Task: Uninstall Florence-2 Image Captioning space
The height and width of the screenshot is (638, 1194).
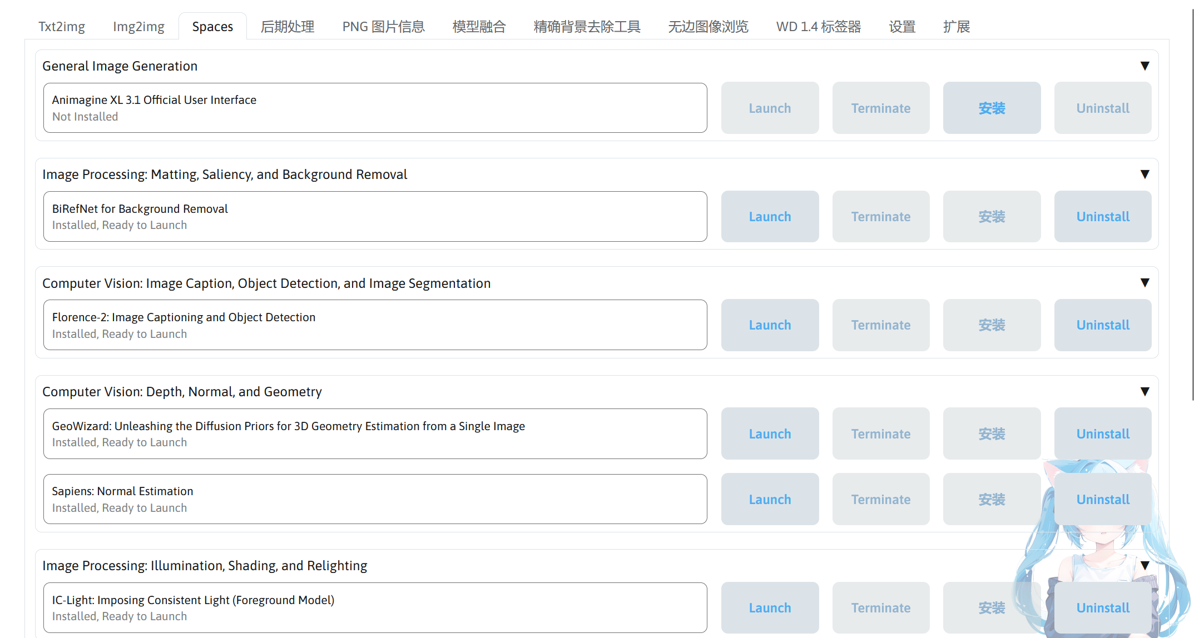Action: point(1102,325)
